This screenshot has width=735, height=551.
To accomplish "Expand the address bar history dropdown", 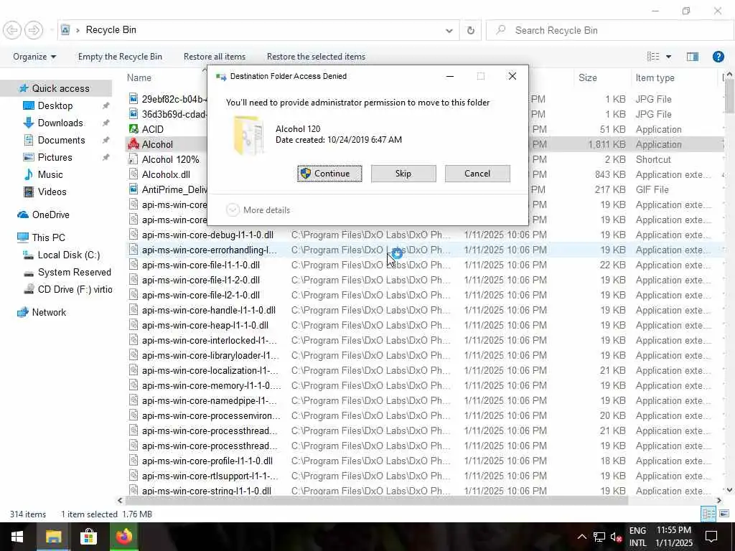I will pos(449,30).
